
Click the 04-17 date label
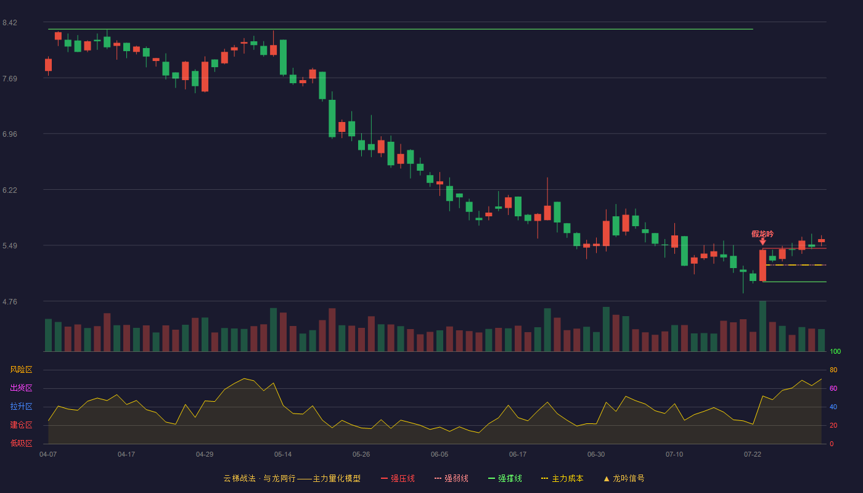[126, 454]
